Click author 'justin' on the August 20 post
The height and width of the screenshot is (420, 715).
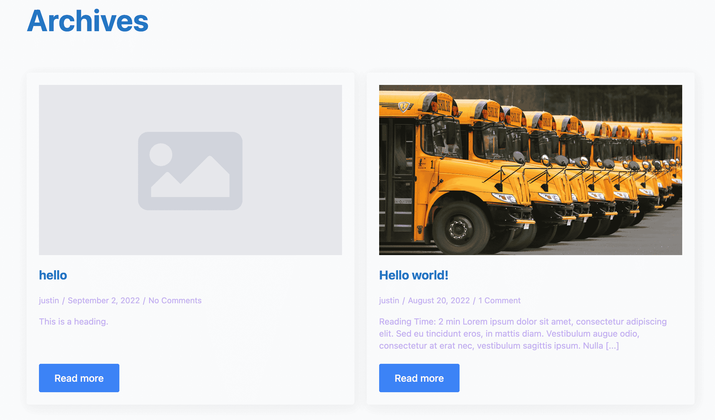tap(389, 300)
